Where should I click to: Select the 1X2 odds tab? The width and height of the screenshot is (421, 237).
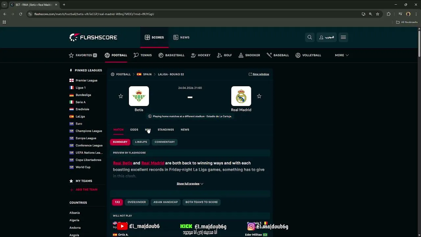[x=117, y=202]
